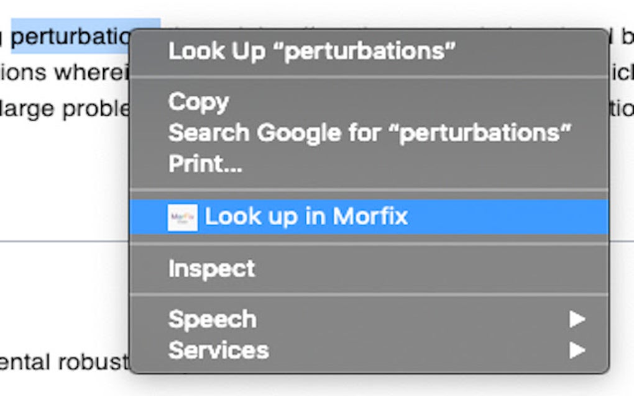This screenshot has height=396, width=634.
Task: Click the text "large proble" in the page
Action: (x=65, y=109)
